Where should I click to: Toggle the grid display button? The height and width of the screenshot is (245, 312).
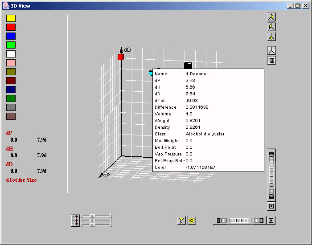pos(271,60)
